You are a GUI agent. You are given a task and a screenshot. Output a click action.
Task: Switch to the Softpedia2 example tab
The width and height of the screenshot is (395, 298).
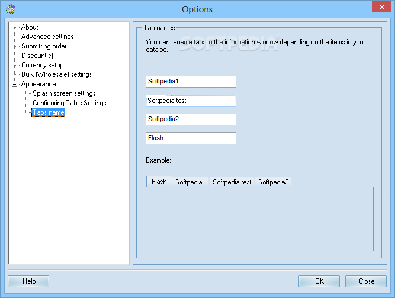click(274, 182)
